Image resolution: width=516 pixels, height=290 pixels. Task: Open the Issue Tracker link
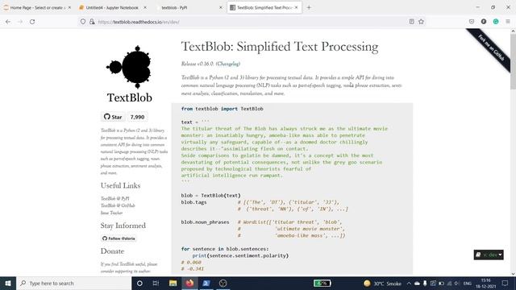[111, 213]
